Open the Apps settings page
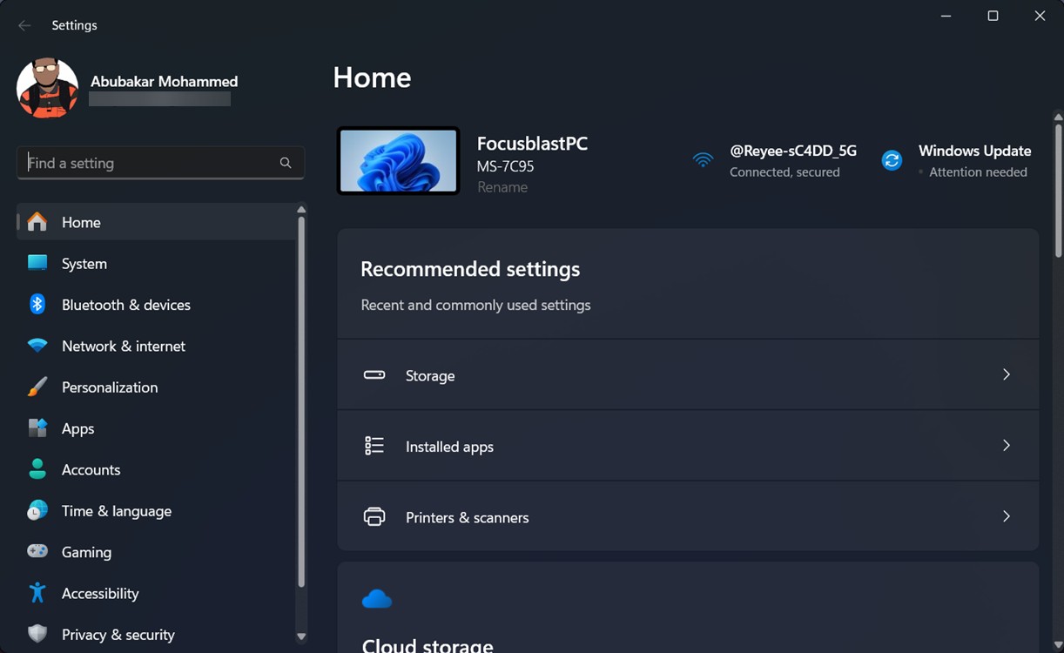The width and height of the screenshot is (1064, 653). tap(156, 428)
